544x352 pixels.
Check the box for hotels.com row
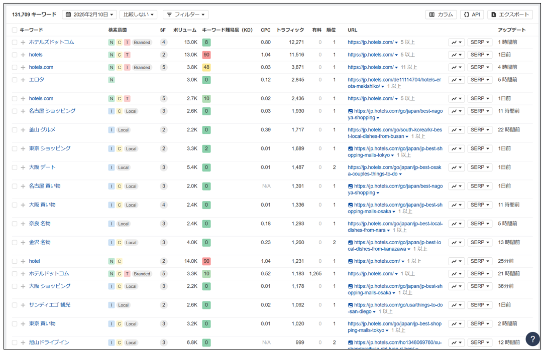pos(15,67)
